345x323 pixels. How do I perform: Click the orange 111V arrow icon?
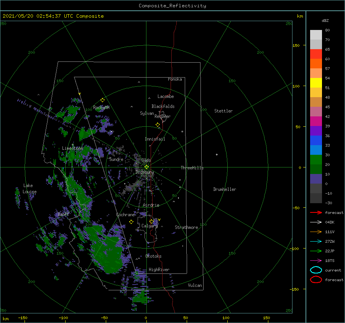click(316, 232)
